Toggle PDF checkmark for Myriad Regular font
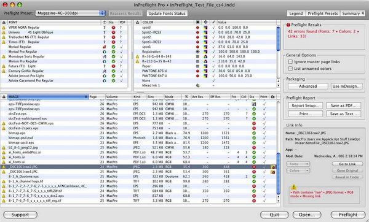 (121, 47)
